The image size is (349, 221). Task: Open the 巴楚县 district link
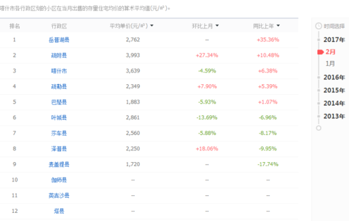pos(59,102)
